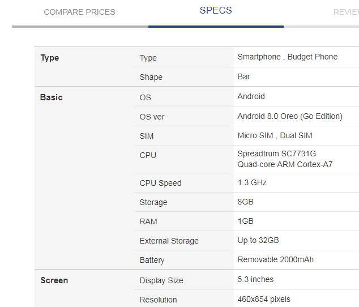359x307 pixels.
Task: Click the 'External Storage' label
Action: 169,241
